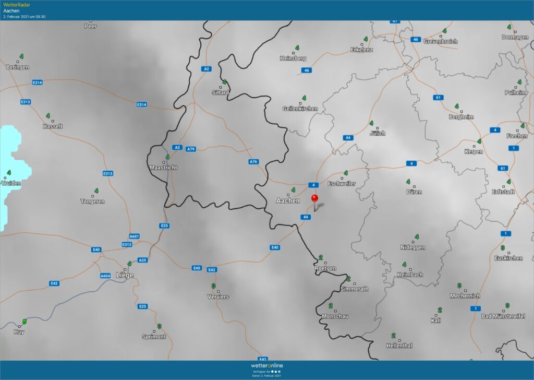Click the Kerpen city label
Viewport: 534px width, 380px height.
click(x=474, y=151)
